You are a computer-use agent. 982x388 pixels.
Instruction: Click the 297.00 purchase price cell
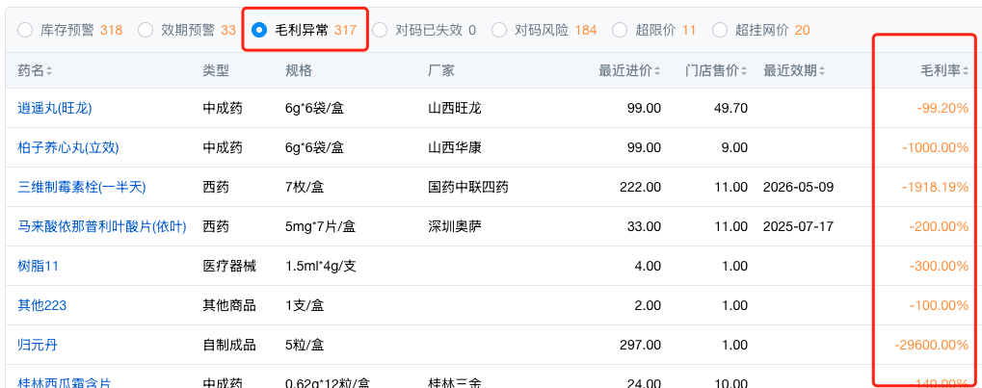tap(640, 345)
